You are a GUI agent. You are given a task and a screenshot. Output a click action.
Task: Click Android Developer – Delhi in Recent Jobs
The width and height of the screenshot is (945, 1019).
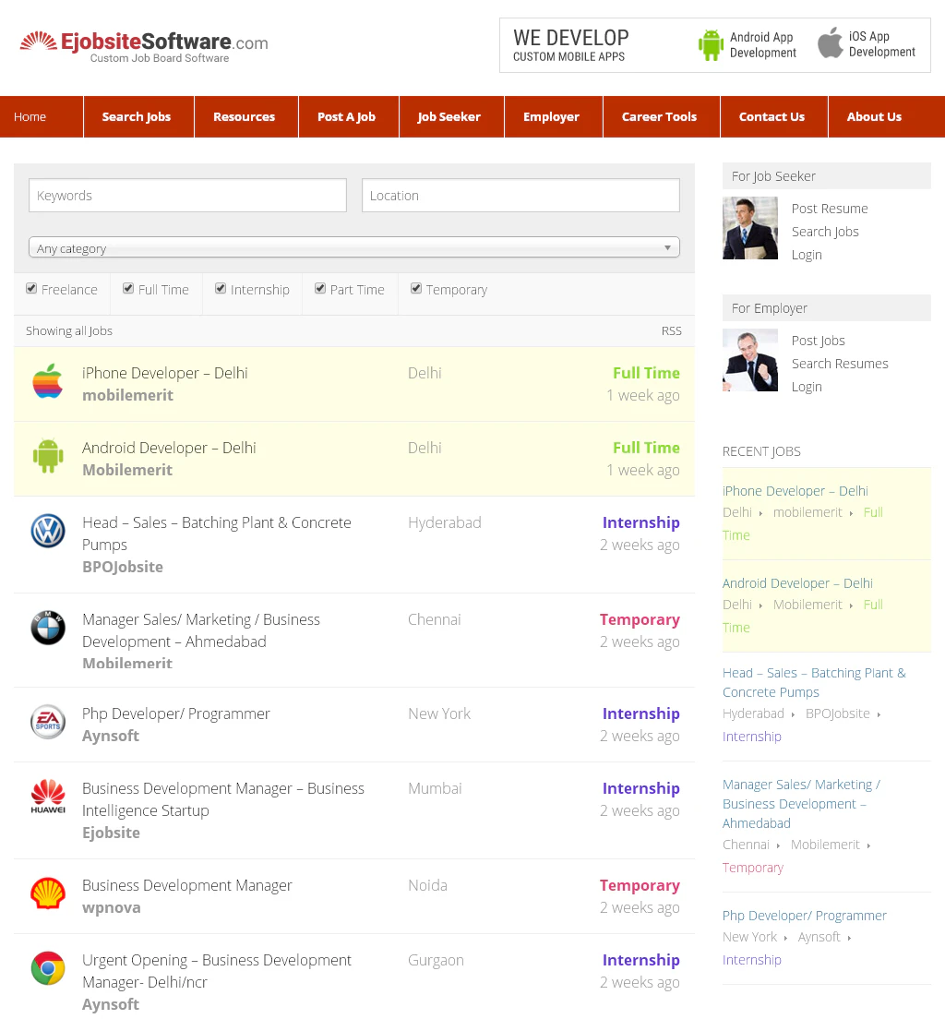click(797, 583)
